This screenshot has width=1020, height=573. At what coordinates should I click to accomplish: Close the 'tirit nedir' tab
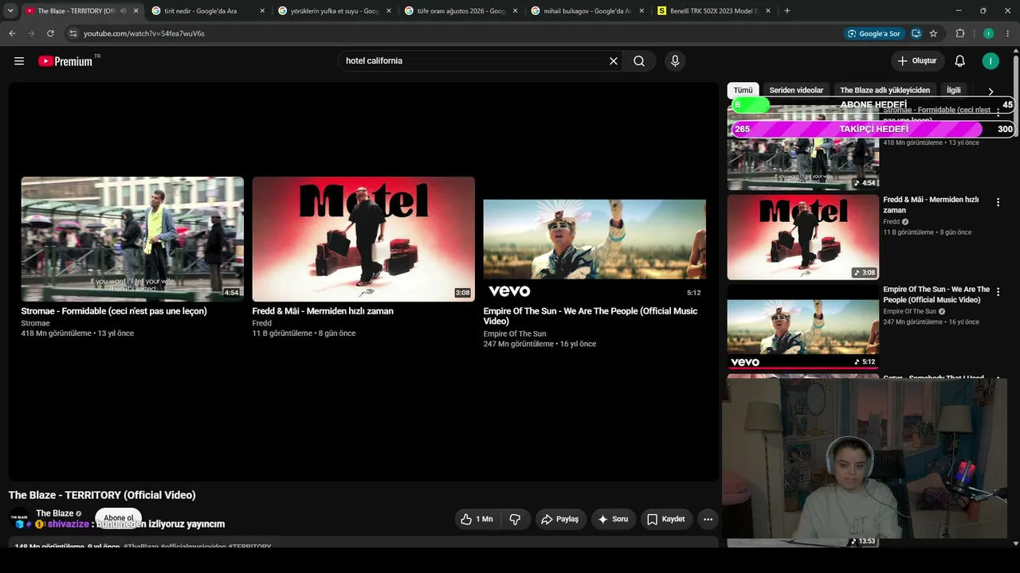point(262,11)
